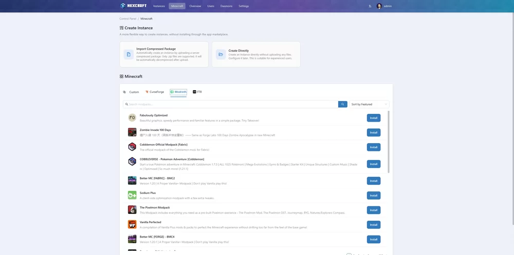Open Settings in the top navigation
The width and height of the screenshot is (514, 255).
point(244,6)
